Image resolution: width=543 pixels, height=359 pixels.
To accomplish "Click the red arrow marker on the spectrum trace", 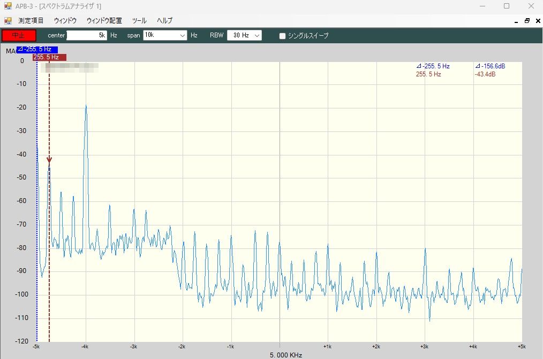I will click(x=49, y=160).
